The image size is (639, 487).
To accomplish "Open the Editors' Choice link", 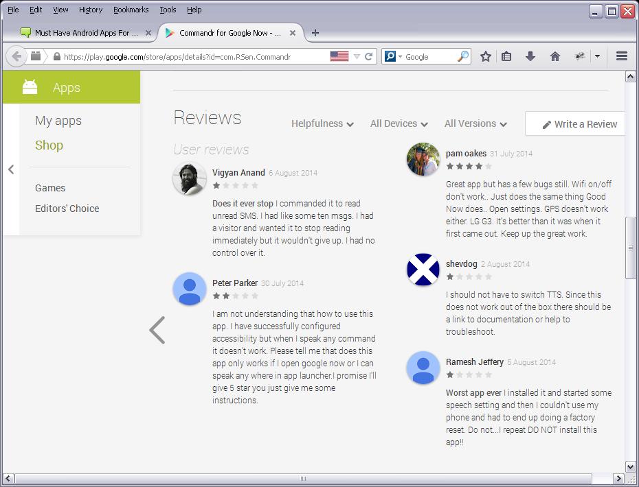I will [x=67, y=209].
